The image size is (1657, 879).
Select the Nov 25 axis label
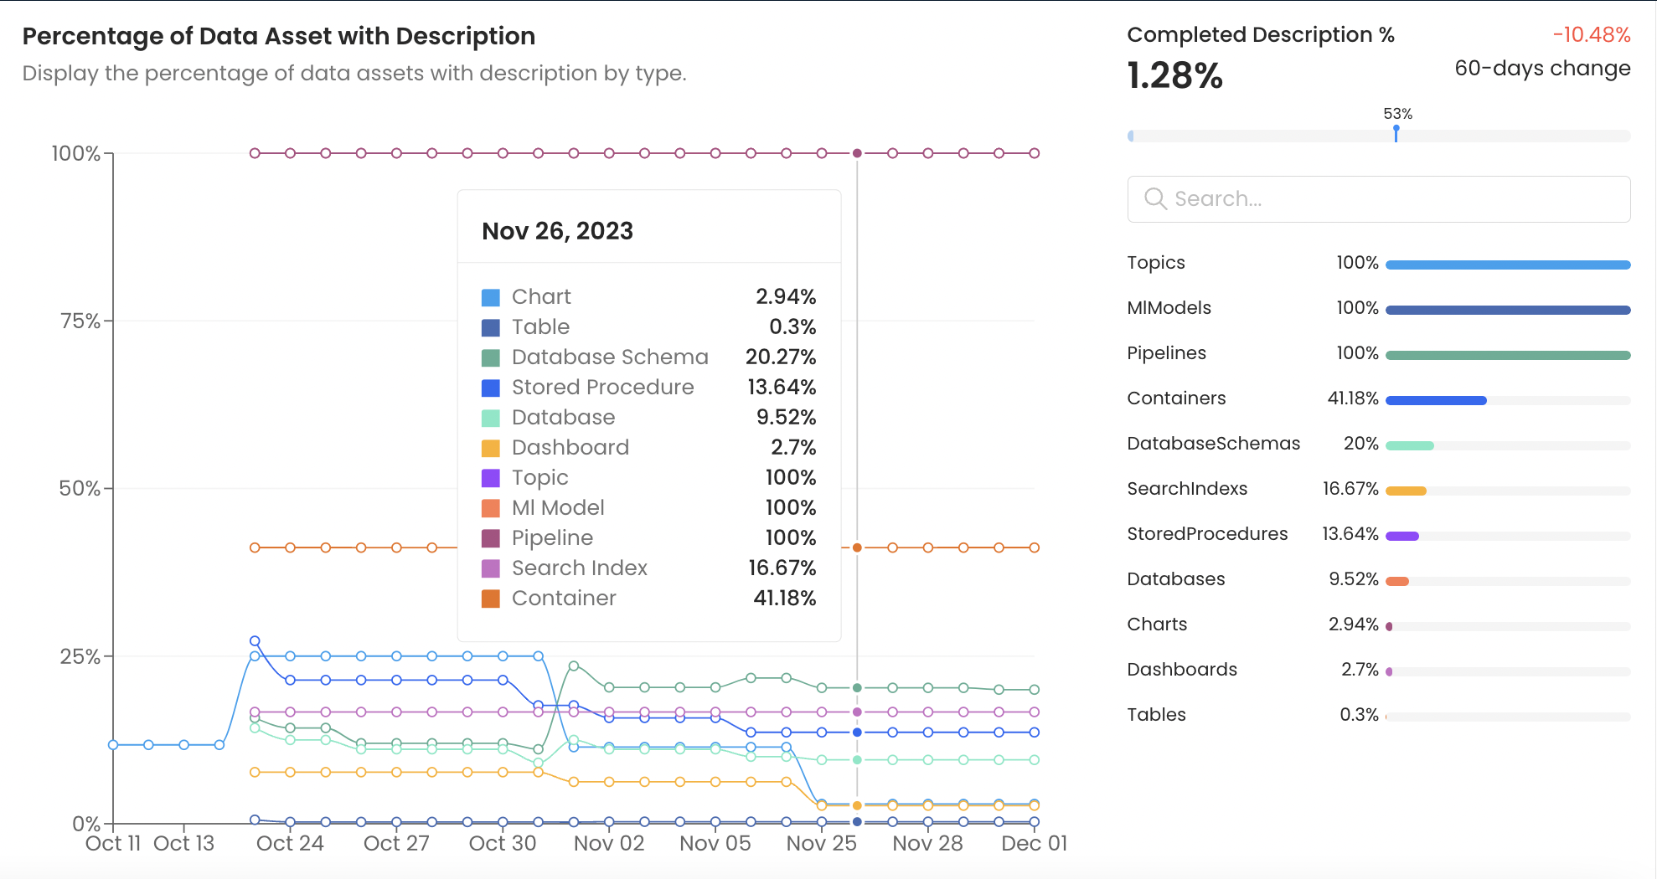point(822,843)
